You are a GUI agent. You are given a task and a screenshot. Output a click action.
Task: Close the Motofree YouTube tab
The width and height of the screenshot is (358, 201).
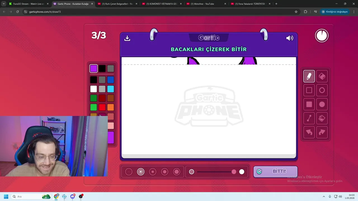click(225, 4)
